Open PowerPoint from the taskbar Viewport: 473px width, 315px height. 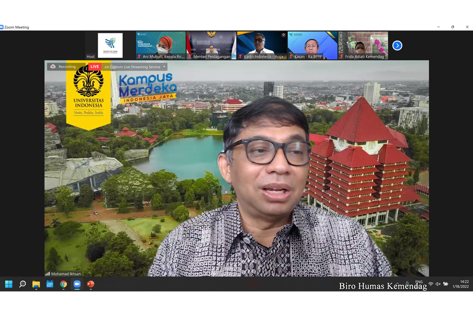(x=91, y=284)
